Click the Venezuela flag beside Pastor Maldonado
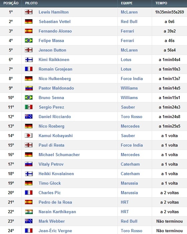The width and height of the screenshot is (187, 234). coord(29,88)
